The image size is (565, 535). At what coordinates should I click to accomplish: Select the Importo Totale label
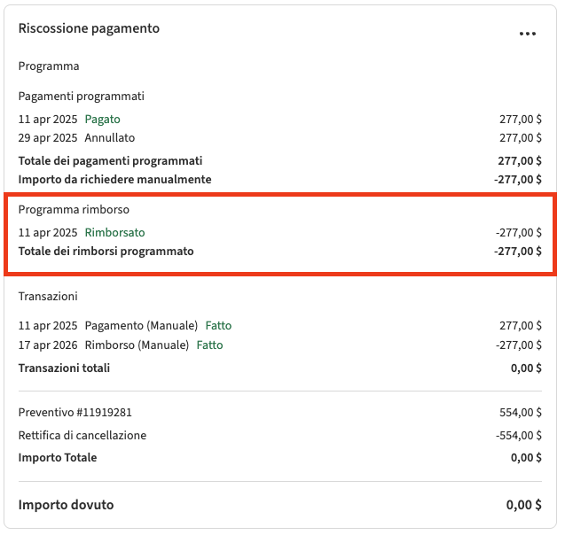pos(58,457)
